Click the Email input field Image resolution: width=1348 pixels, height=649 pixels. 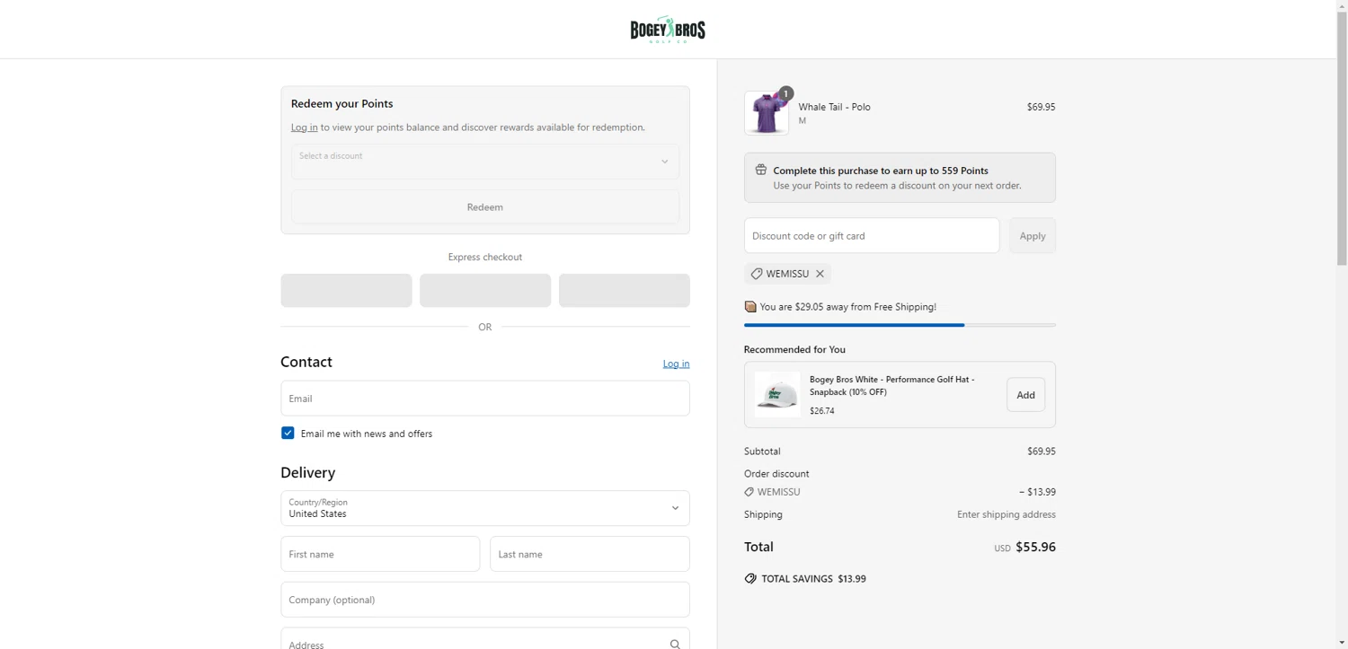485,398
